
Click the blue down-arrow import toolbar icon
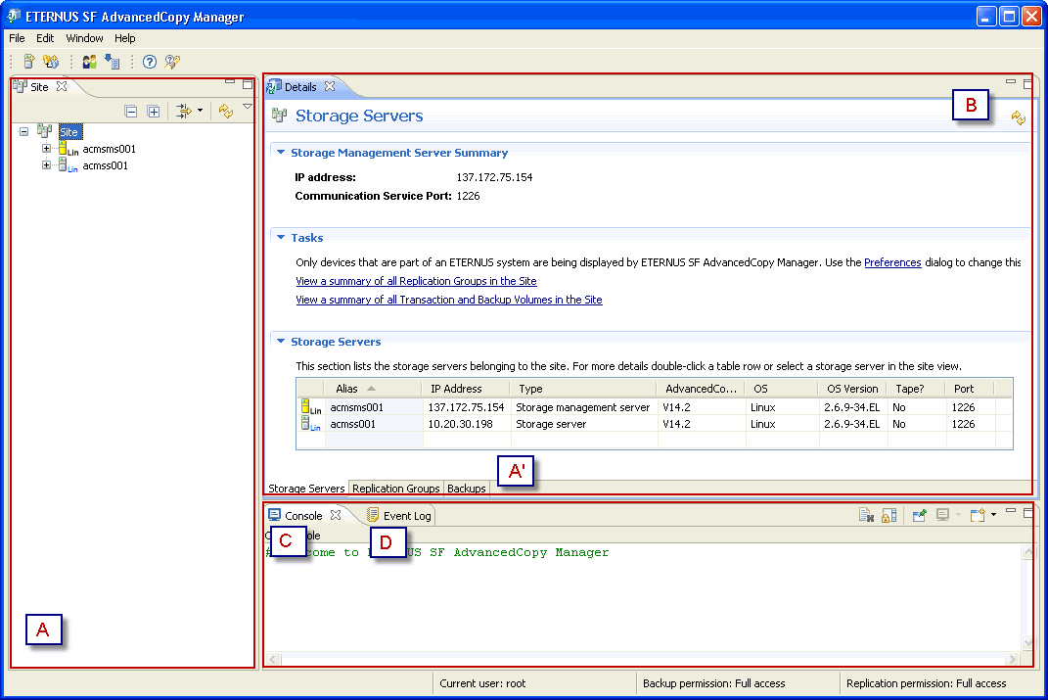coord(112,62)
